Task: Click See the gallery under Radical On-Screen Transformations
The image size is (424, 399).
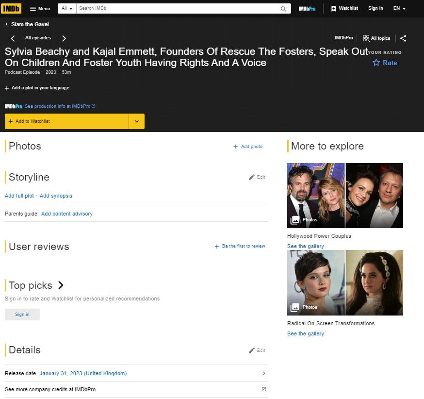Action: pos(306,333)
